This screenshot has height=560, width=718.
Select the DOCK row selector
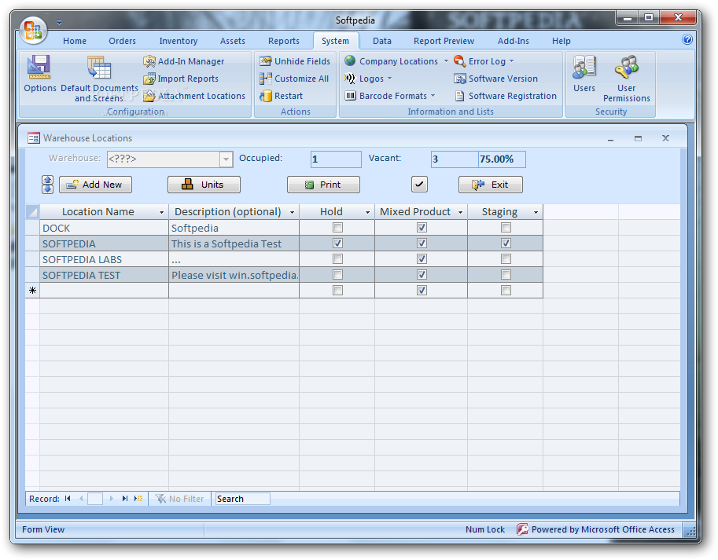(x=32, y=228)
